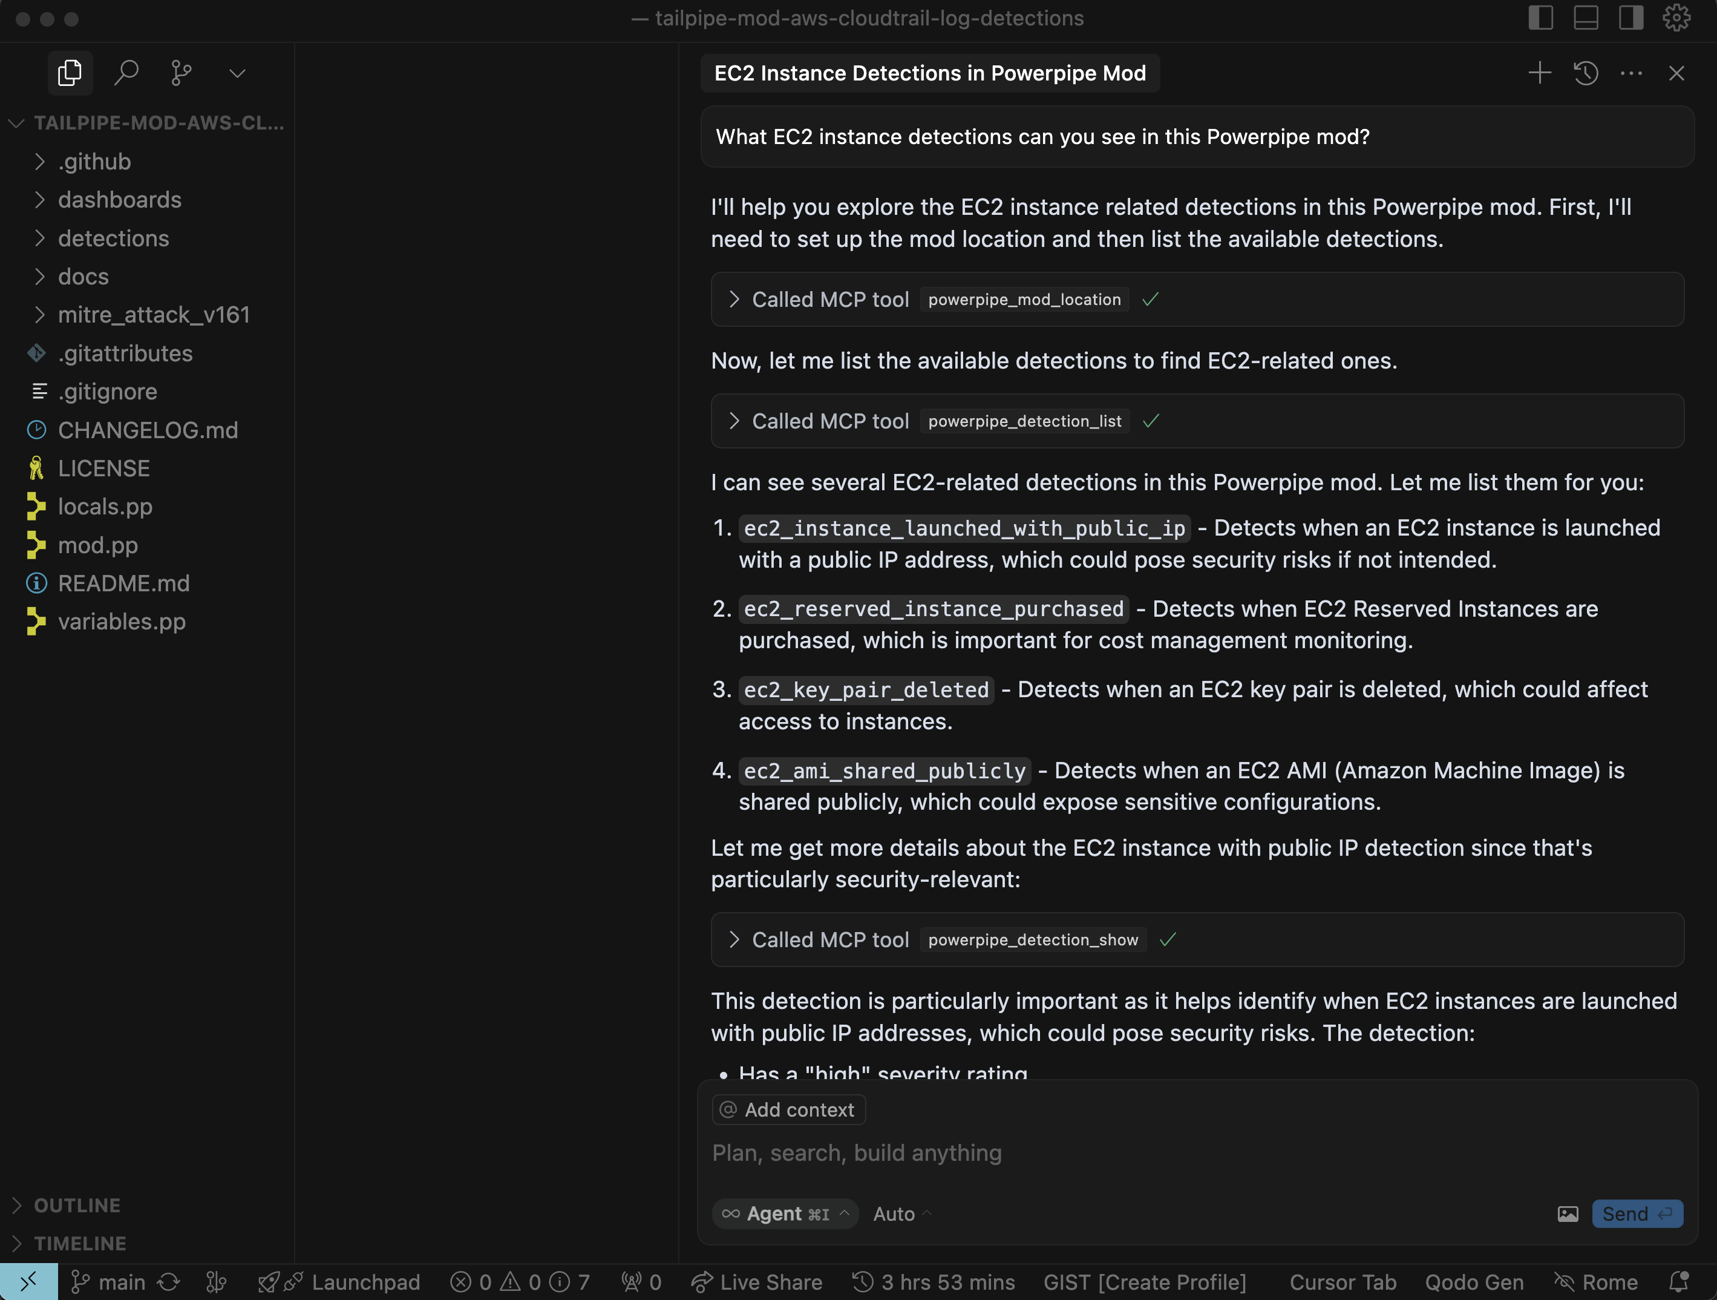Toggle the primary sidebar layout button
Viewport: 1717px width, 1300px height.
point(1540,18)
